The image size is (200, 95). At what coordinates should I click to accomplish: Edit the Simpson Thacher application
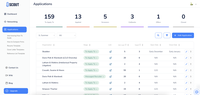pyautogui.click(x=186, y=89)
